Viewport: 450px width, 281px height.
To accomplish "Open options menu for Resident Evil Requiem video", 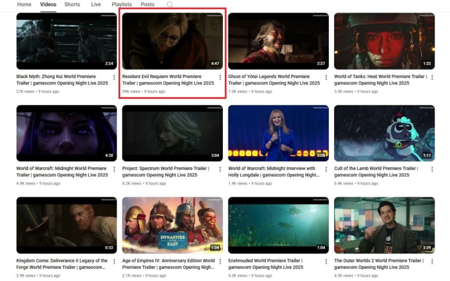I will point(220,78).
